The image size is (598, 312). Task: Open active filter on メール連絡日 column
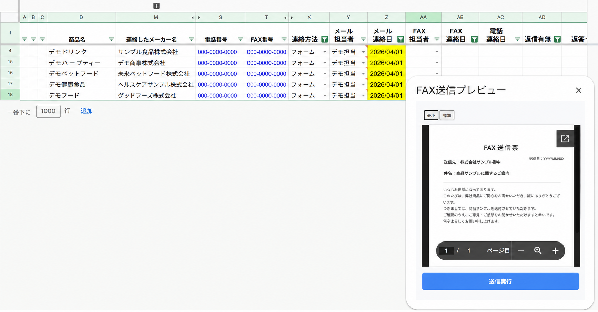(x=401, y=39)
